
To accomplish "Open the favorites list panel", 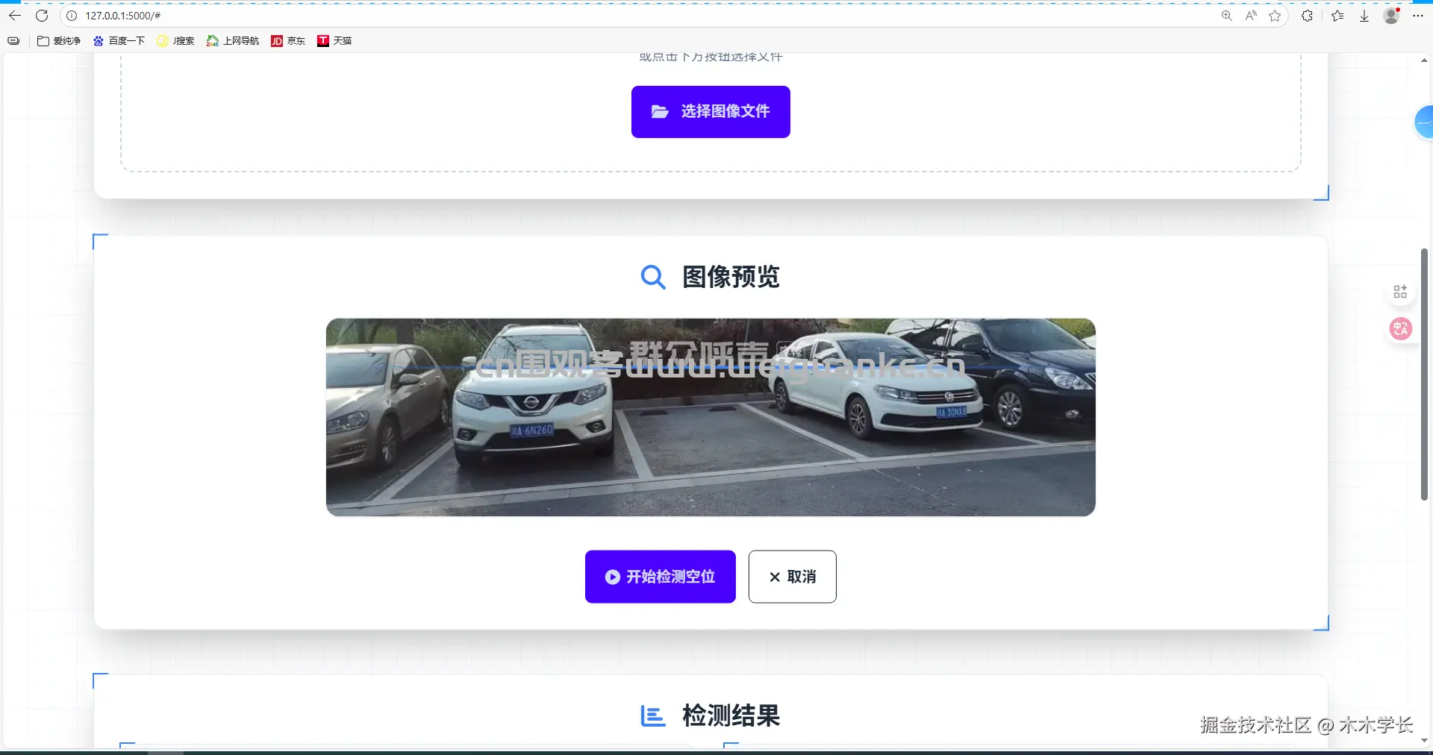I will coord(1337,16).
